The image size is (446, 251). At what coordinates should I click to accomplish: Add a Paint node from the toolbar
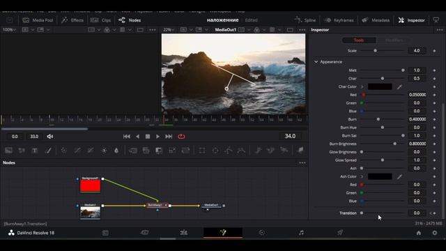pos(48,151)
